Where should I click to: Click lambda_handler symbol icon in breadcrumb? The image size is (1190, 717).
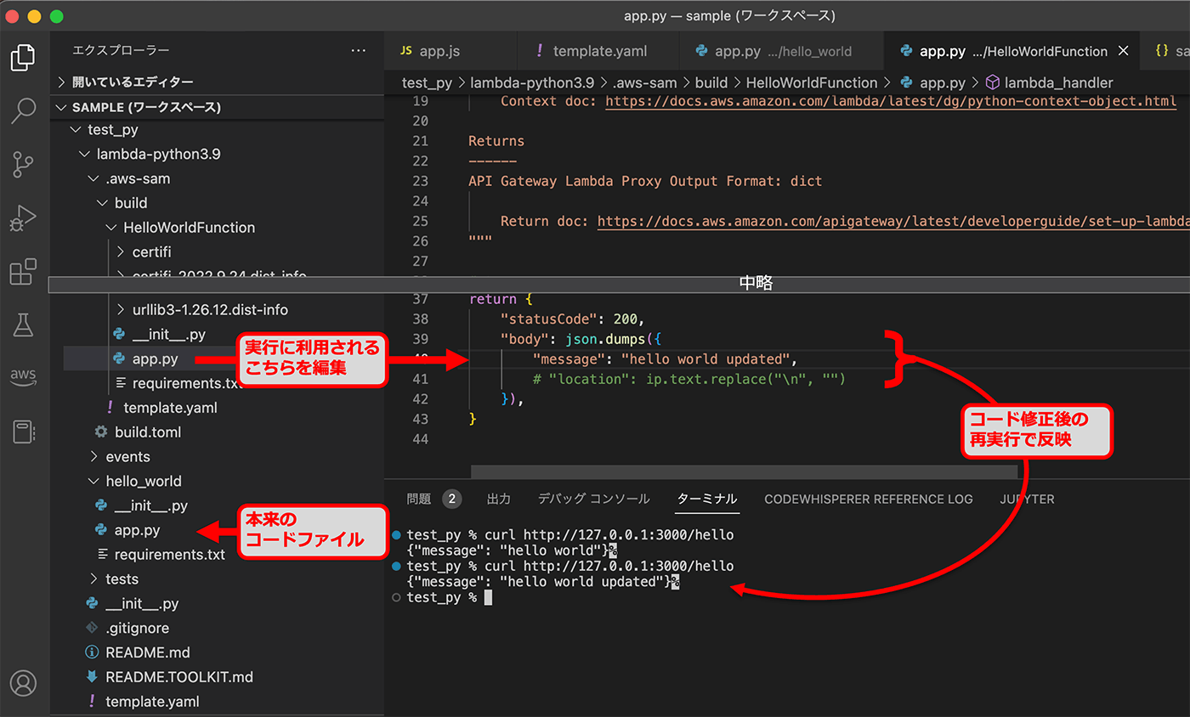point(992,82)
